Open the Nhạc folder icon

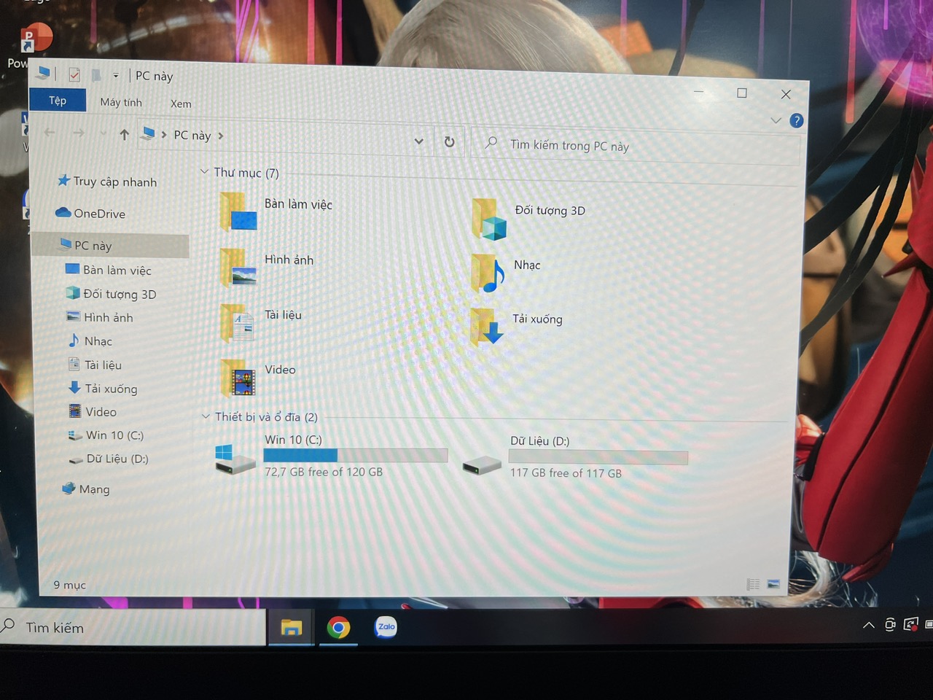(488, 273)
